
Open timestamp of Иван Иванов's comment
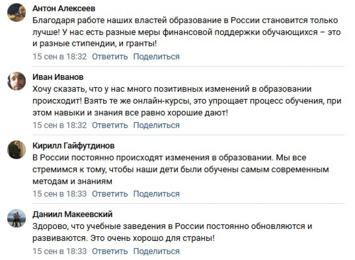60,125
